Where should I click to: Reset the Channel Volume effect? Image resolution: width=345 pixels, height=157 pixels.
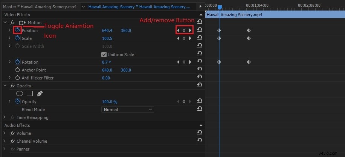[x=200, y=140]
